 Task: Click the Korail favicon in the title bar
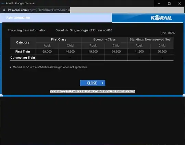[x=2, y=3]
